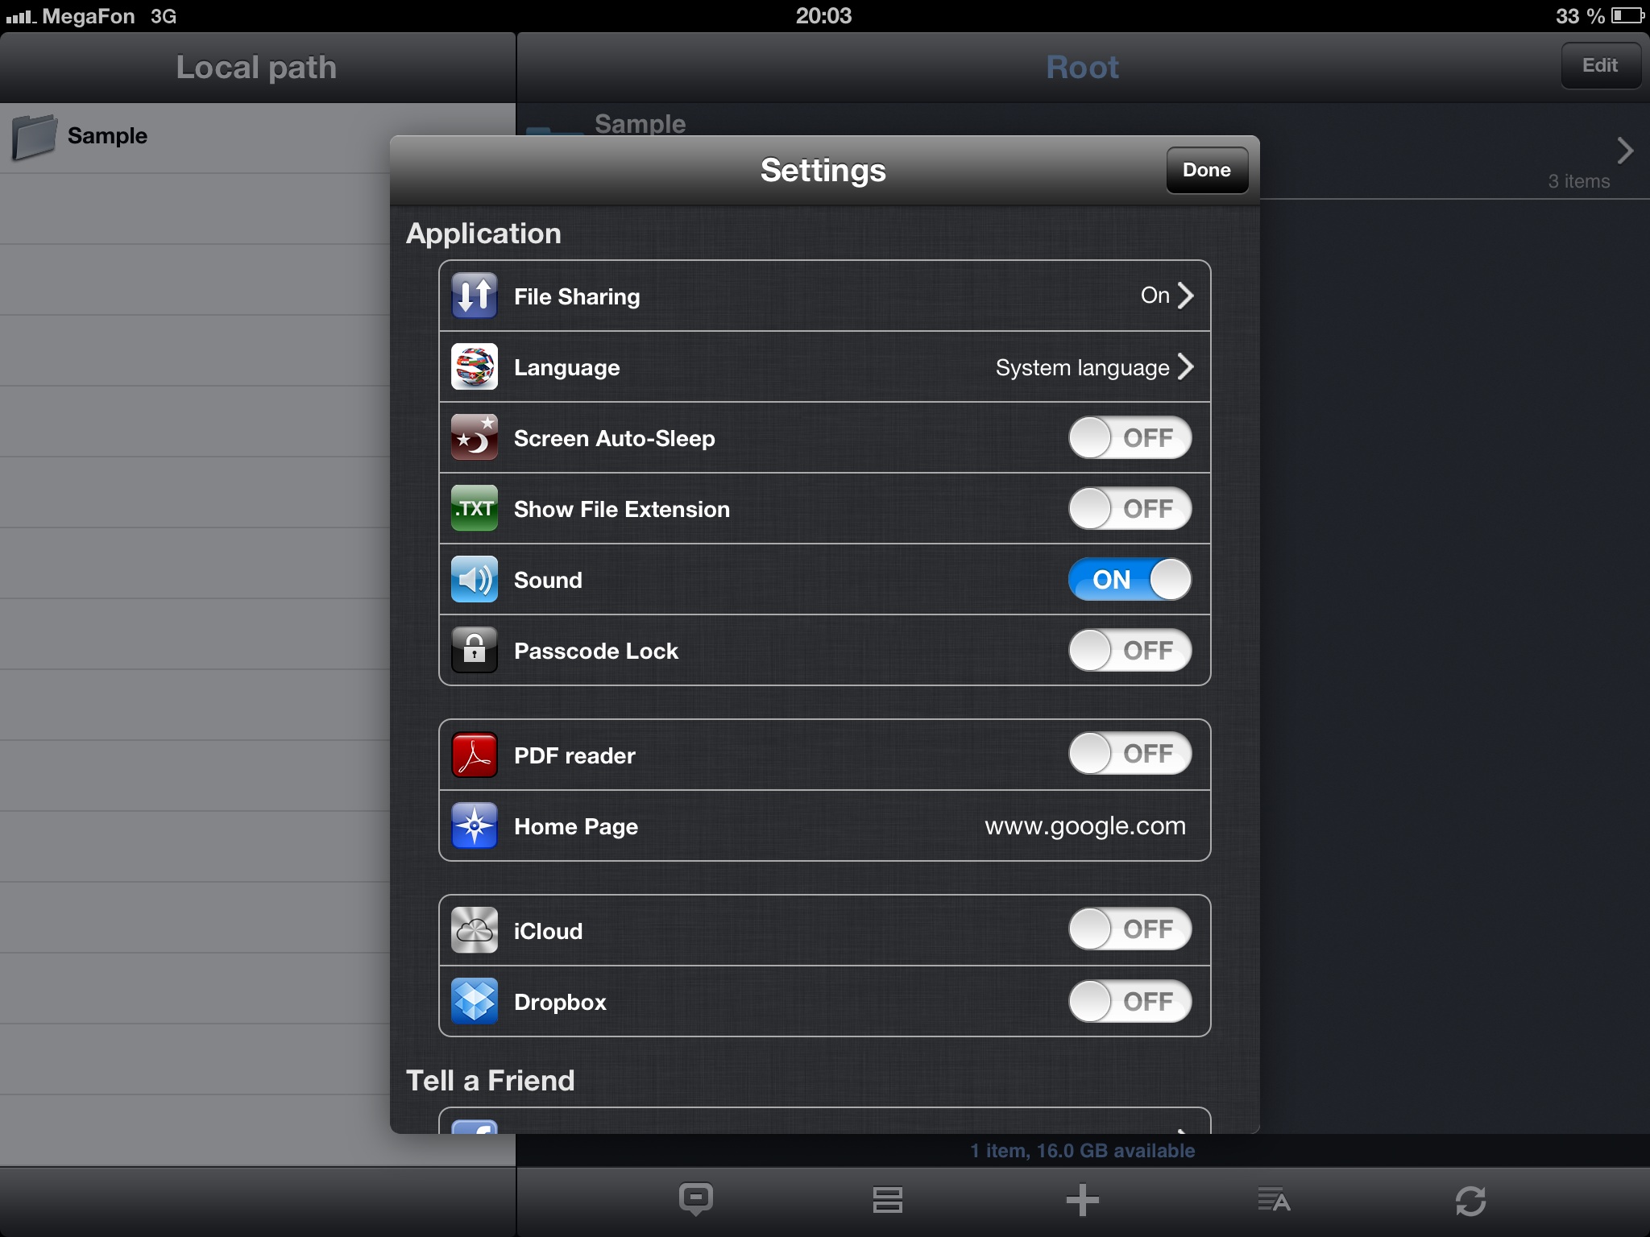Tap the plus add icon in the bottom toolbar
Image resolution: width=1650 pixels, height=1237 pixels.
(1082, 1200)
